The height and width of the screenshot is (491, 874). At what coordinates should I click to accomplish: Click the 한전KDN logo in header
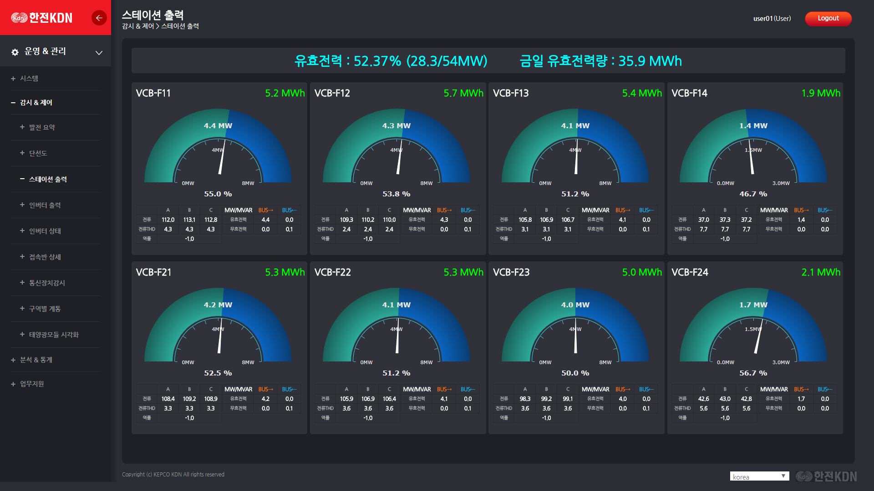pos(42,18)
